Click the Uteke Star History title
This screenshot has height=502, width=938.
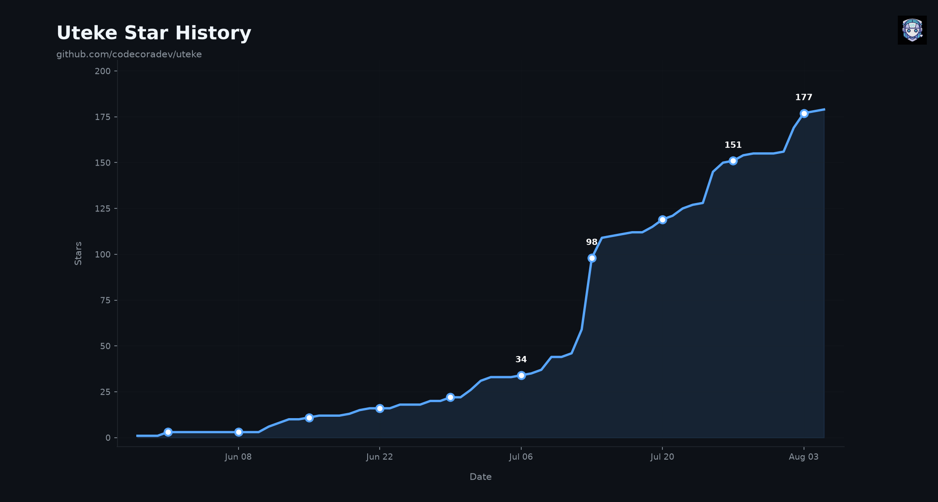[x=154, y=33]
